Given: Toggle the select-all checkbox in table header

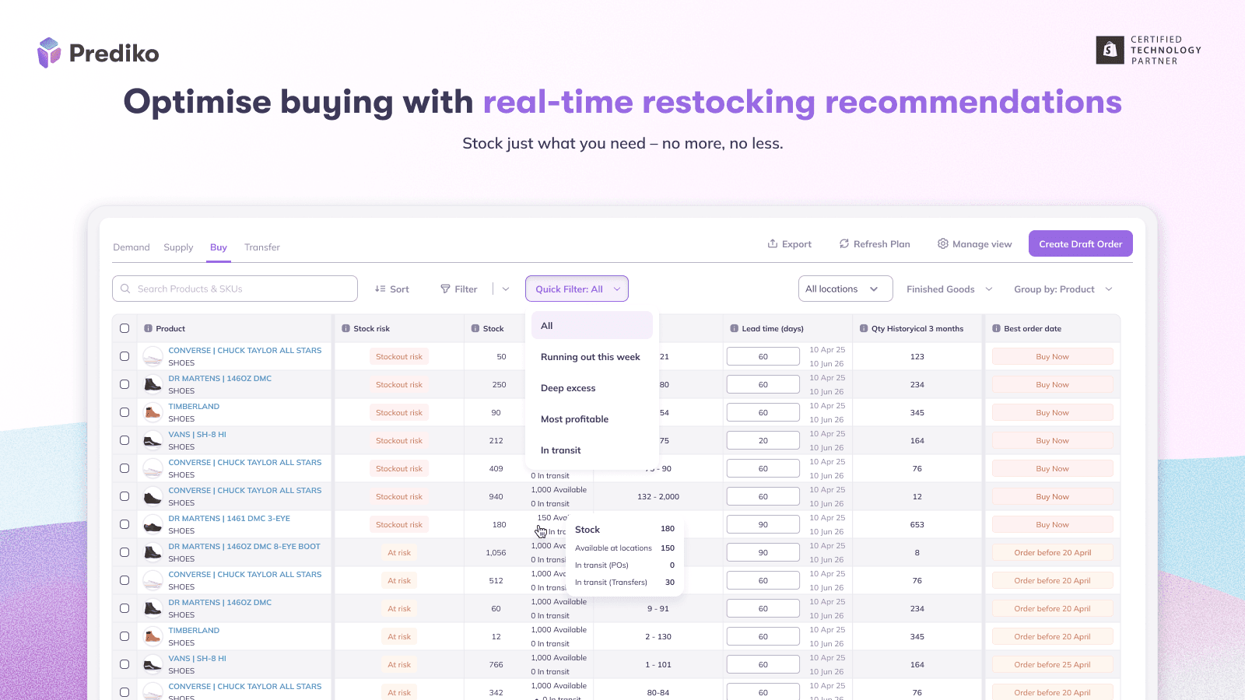Looking at the screenshot, I should (x=124, y=328).
